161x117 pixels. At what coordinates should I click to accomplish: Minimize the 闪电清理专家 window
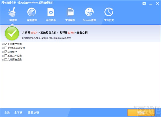[151, 4]
